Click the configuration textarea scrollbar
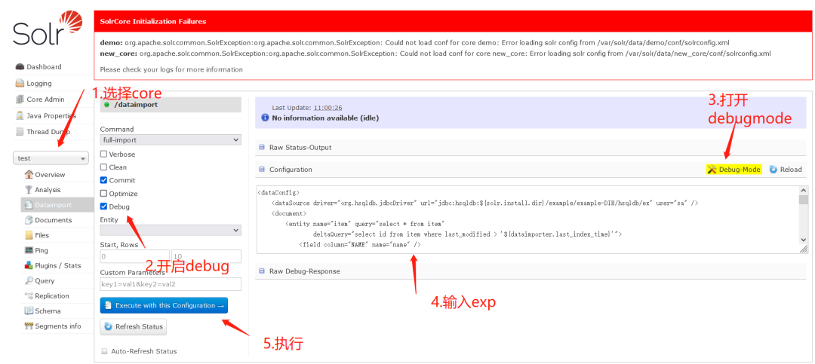The width and height of the screenshot is (815, 364). [x=804, y=215]
